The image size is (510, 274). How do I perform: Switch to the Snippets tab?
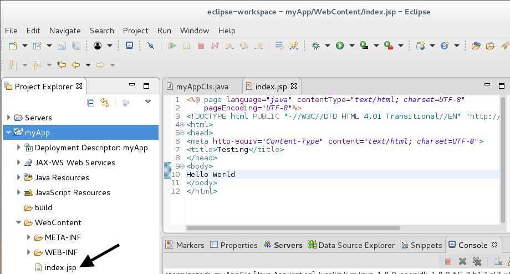pyautogui.click(x=421, y=245)
